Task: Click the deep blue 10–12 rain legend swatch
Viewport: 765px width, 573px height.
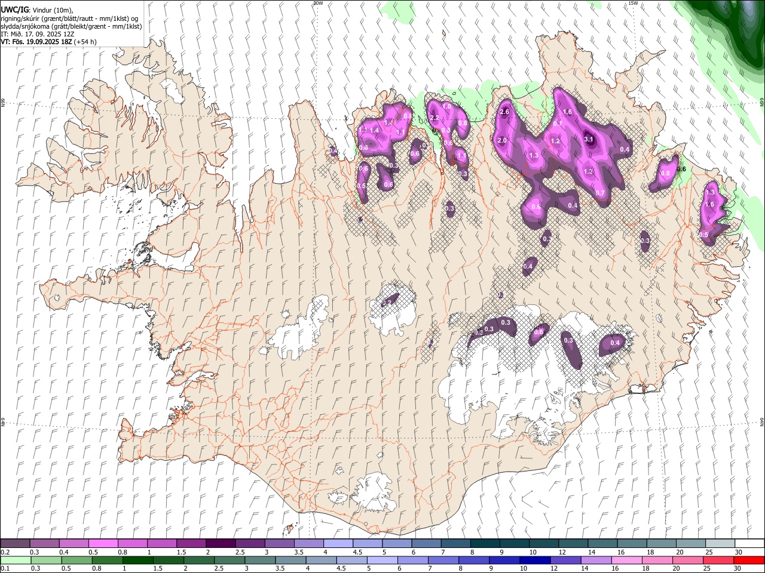Action: (x=534, y=560)
